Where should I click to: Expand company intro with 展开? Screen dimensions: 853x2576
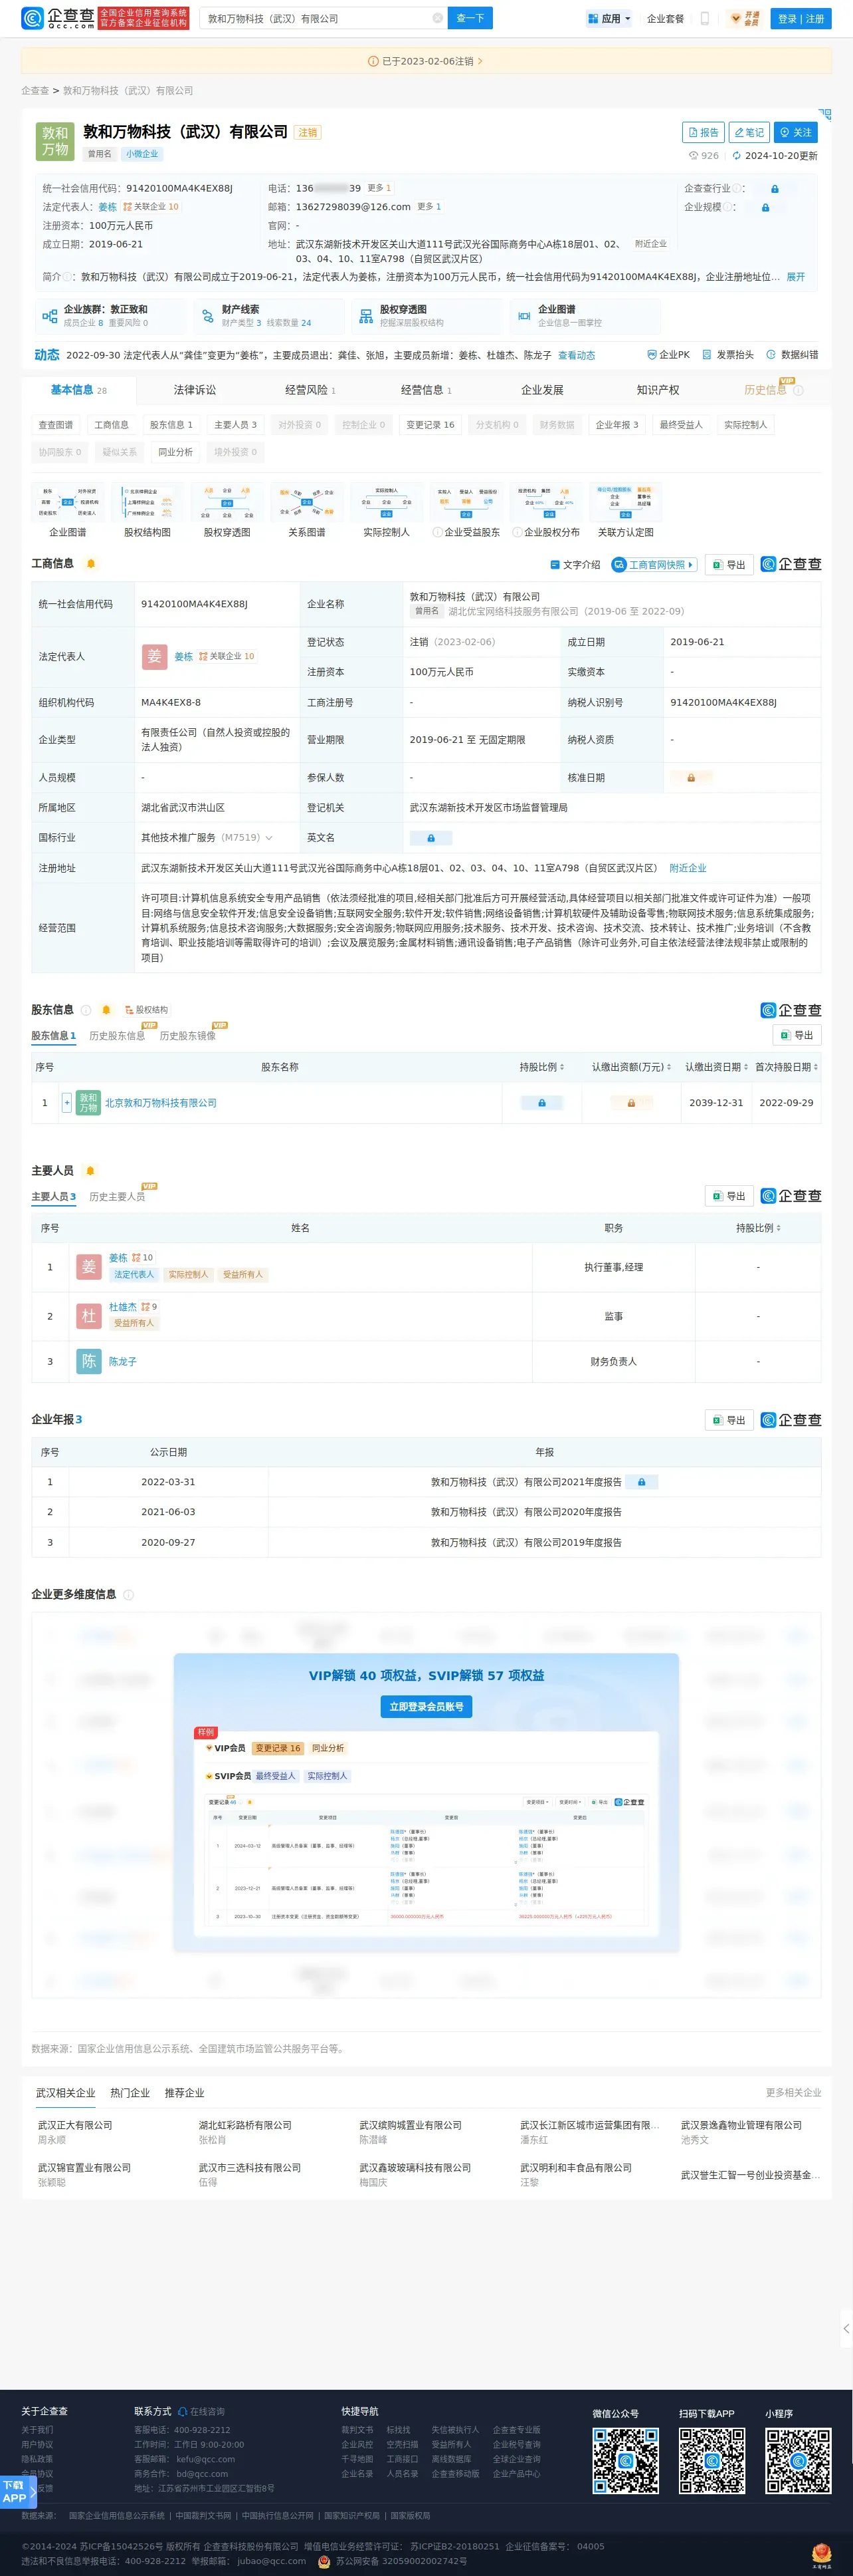click(x=796, y=277)
